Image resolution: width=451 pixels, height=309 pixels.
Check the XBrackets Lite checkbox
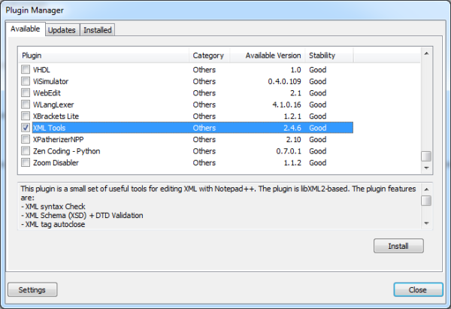click(26, 117)
